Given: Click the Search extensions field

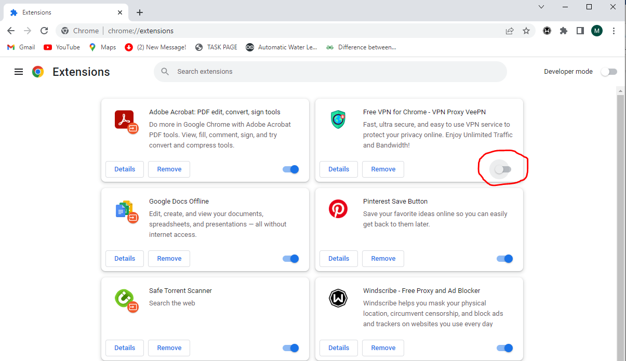Looking at the screenshot, I should pos(330,72).
